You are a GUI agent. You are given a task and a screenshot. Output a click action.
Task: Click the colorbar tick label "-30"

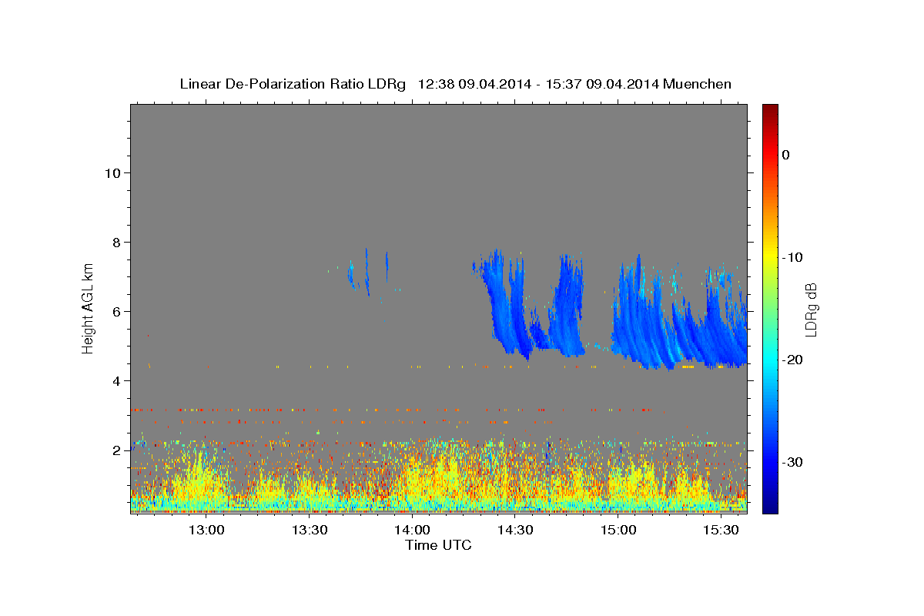(x=792, y=462)
